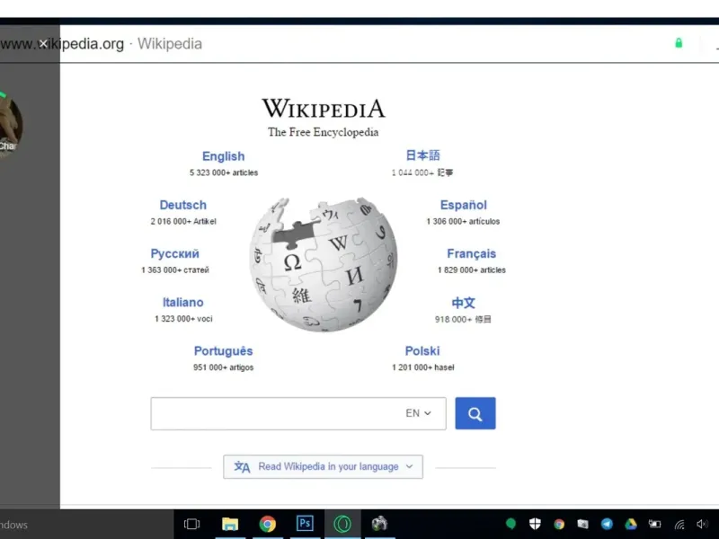Open the 日本語 Wikipedia link

coord(422,155)
